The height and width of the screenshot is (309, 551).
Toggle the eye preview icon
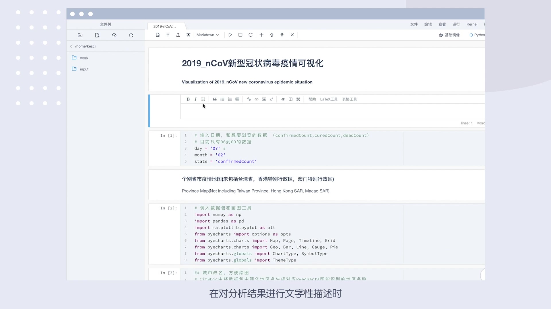tap(283, 99)
